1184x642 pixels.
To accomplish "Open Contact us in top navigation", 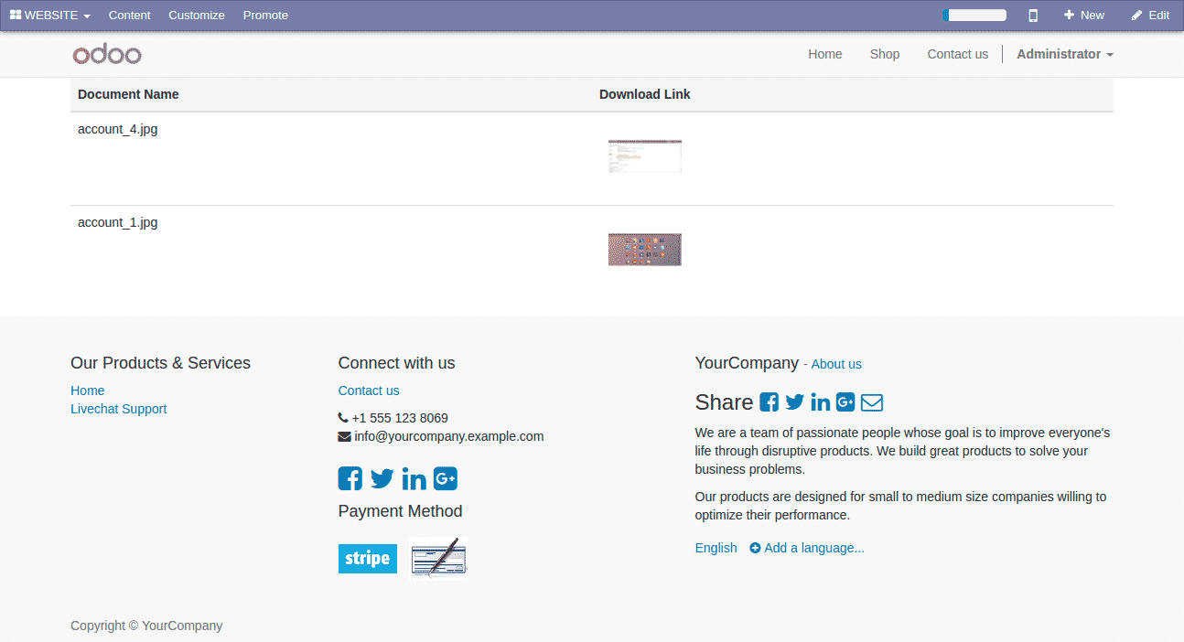I will tap(958, 54).
